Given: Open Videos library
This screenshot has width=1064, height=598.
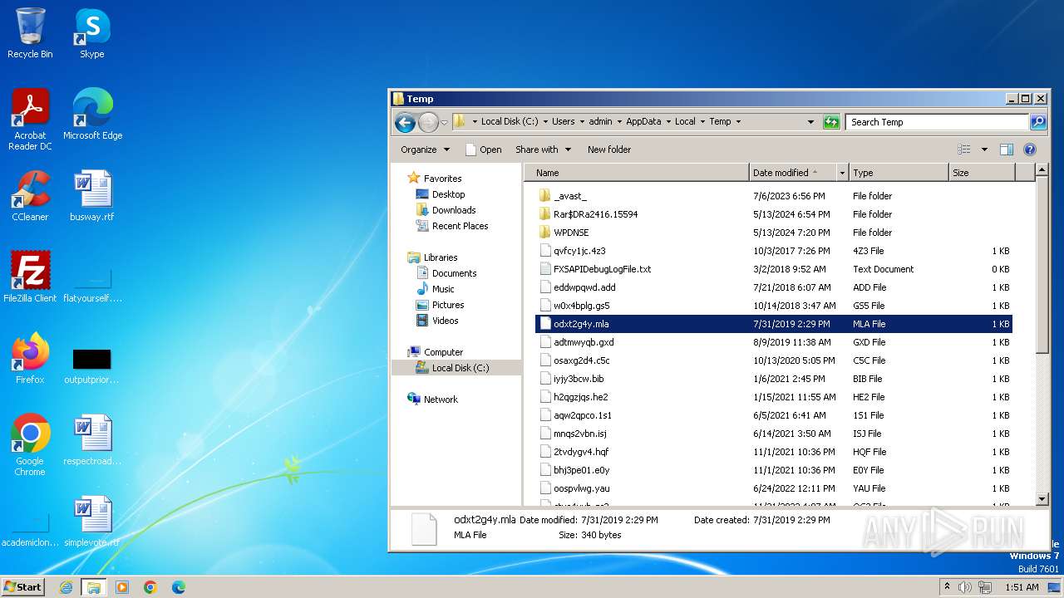Looking at the screenshot, I should pyautogui.click(x=445, y=321).
